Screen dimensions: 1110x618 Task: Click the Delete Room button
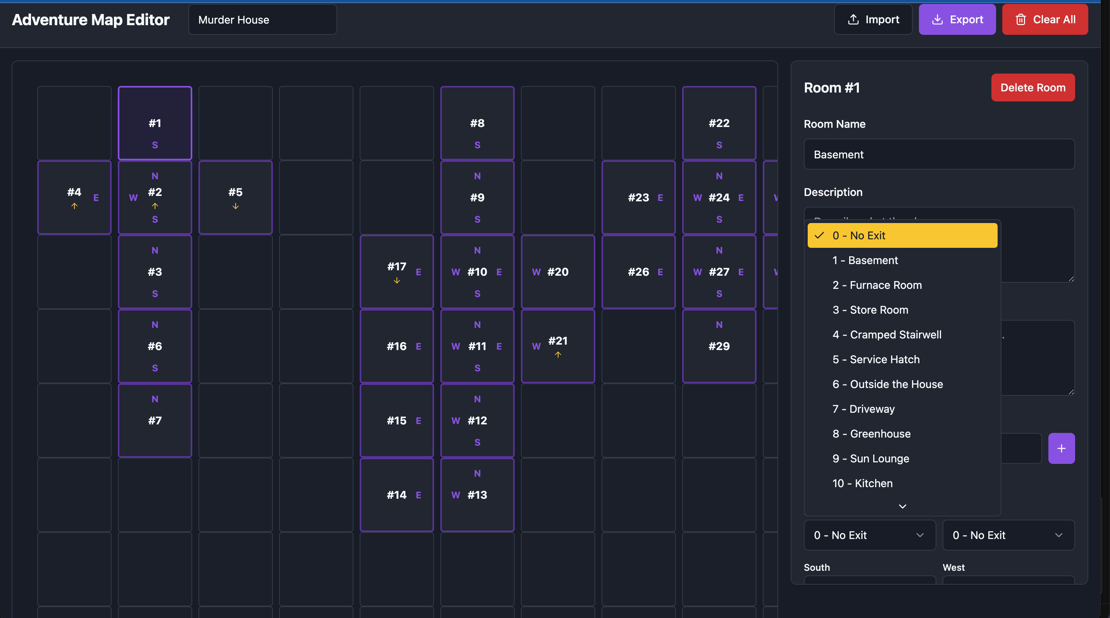pyautogui.click(x=1033, y=88)
